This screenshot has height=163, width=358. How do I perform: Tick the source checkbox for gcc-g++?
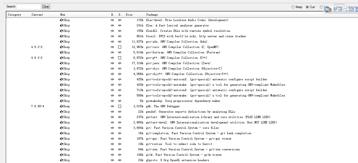120,58
